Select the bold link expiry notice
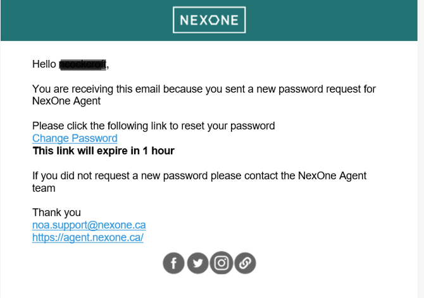Screen dimensions: 424x298 click(x=103, y=151)
